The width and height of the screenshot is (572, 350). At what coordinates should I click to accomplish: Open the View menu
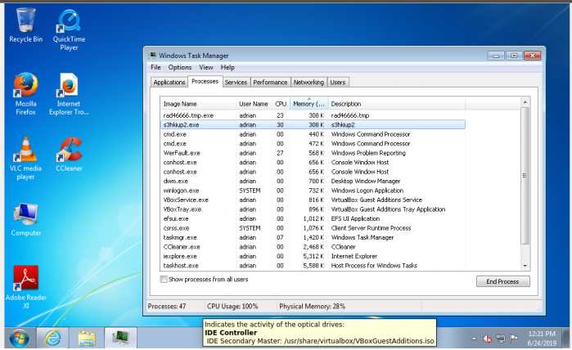tap(205, 67)
